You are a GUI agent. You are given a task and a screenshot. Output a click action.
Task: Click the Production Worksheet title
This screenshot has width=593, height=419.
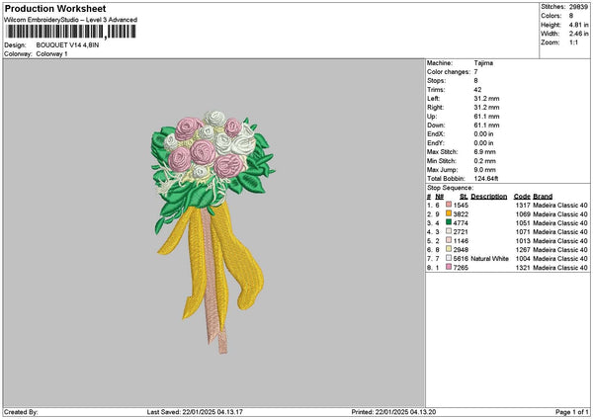(x=46, y=7)
